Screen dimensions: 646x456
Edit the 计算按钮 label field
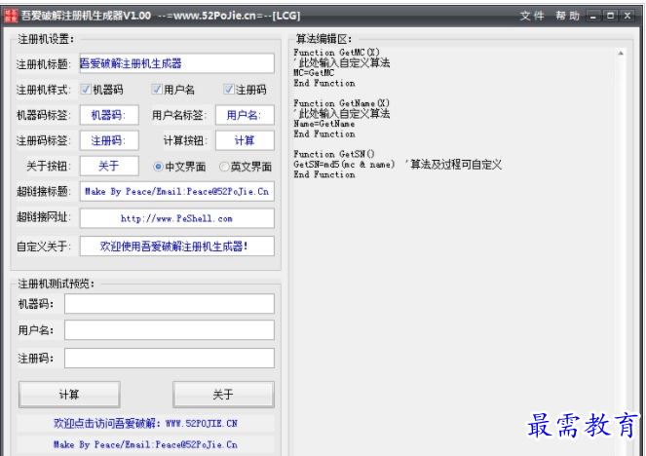[245, 140]
